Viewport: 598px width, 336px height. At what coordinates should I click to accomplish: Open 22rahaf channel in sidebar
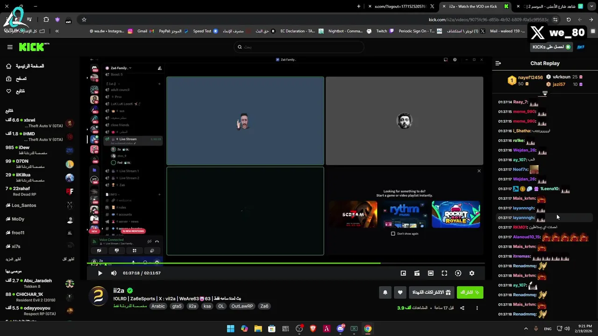(40, 191)
